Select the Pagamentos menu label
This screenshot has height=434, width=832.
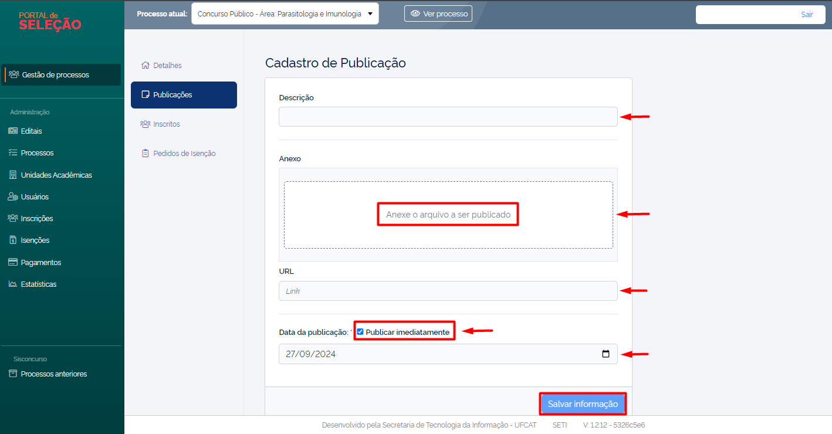coord(41,262)
